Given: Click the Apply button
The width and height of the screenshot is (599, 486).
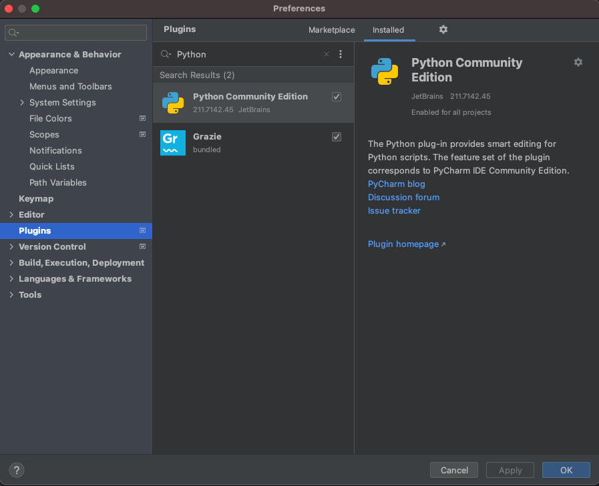Looking at the screenshot, I should (x=510, y=470).
